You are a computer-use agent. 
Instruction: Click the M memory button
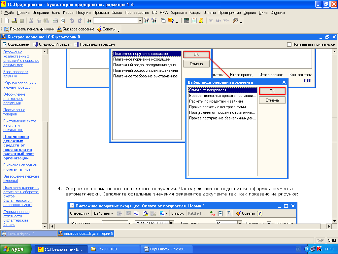point(211,21)
